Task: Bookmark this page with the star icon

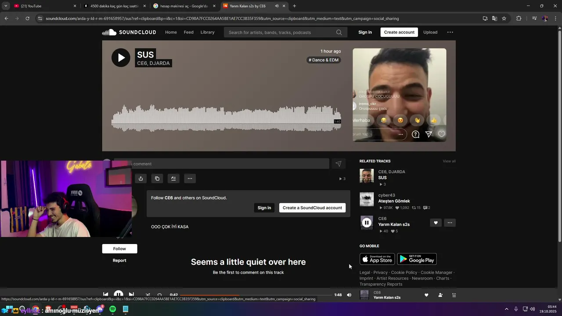Action: [x=504, y=18]
